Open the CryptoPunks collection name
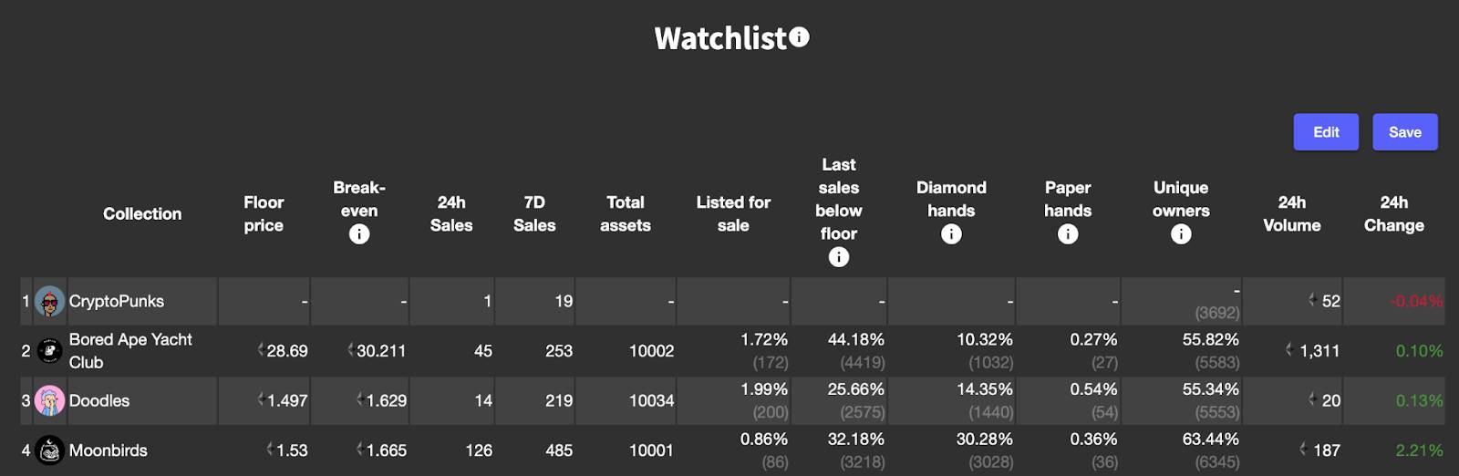Screen dimensions: 1459x476 point(117,301)
